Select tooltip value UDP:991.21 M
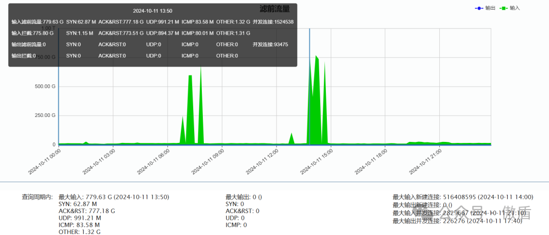This screenshot has width=549, height=235. click(163, 22)
